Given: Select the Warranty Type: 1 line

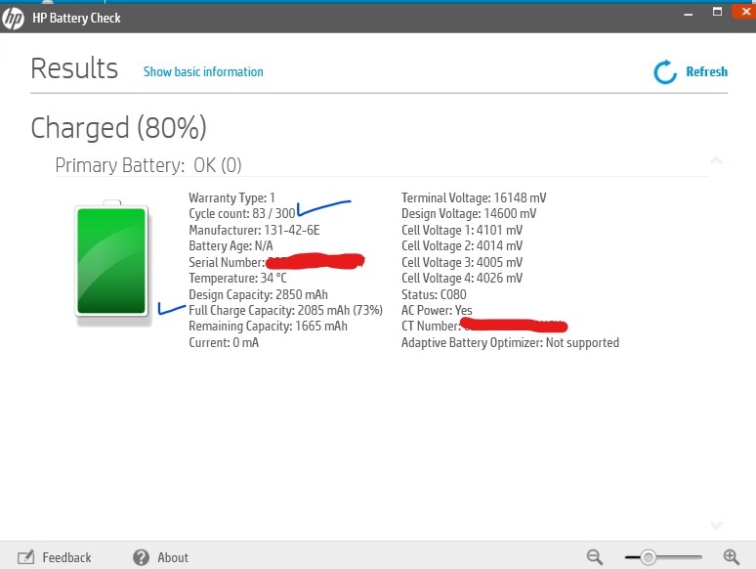Looking at the screenshot, I should 231,197.
